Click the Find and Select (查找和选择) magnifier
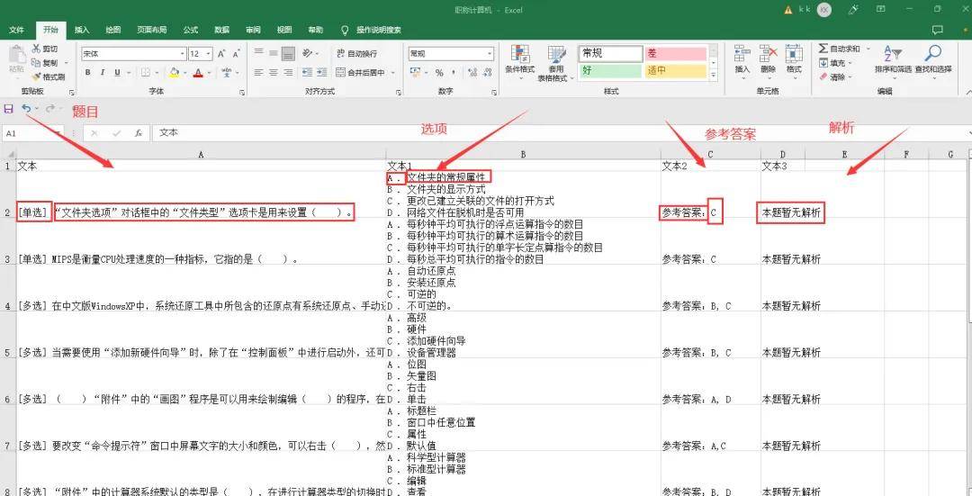The width and height of the screenshot is (972, 496). (932, 59)
